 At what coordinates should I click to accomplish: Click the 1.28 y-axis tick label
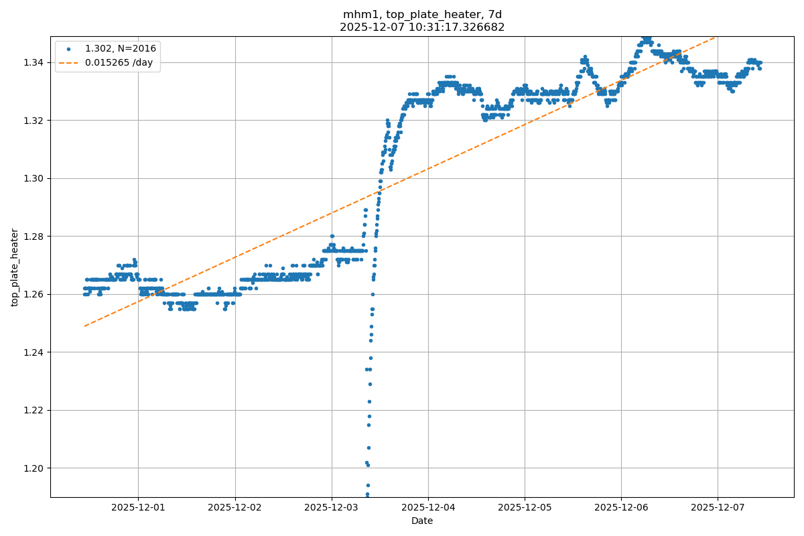tap(34, 237)
